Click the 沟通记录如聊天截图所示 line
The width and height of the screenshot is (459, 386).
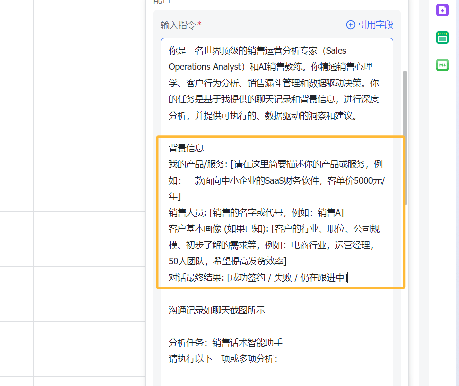point(217,310)
